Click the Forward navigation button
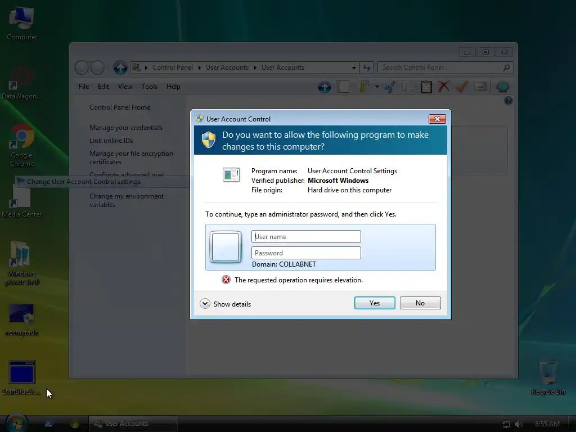The width and height of the screenshot is (576, 432). (x=98, y=67)
